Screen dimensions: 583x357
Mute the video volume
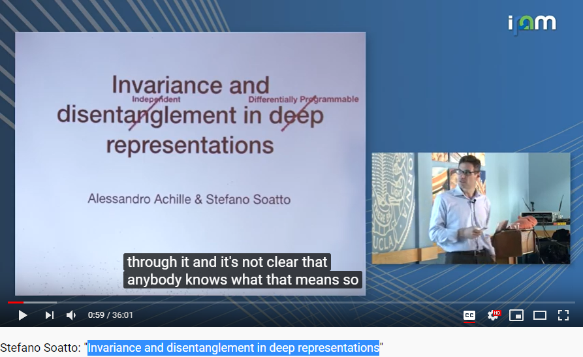(x=71, y=315)
